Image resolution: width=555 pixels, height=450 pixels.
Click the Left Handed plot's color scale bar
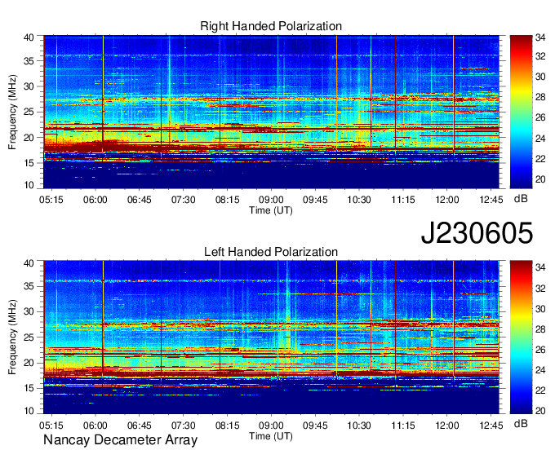[521, 337]
